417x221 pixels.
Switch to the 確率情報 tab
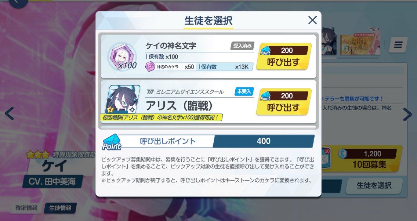coord(26,208)
